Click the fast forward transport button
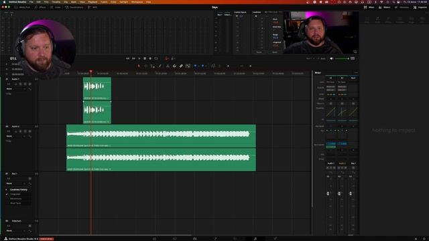 [133, 58]
